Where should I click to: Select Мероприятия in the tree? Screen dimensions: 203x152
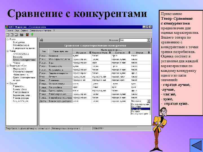(x=19, y=69)
